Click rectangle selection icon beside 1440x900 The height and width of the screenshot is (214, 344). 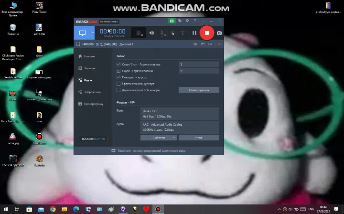(78, 44)
